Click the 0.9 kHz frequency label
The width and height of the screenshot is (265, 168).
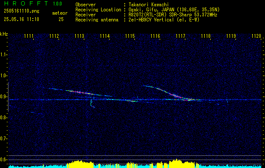(3, 97)
